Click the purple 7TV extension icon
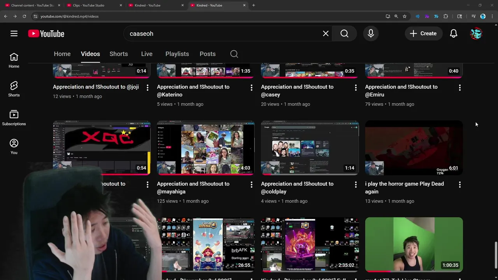Viewport: 498px width, 280px height. [427, 16]
